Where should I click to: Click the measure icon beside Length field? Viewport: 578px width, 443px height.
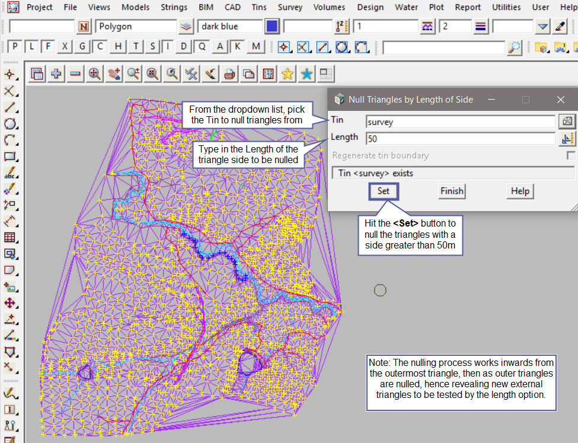567,138
